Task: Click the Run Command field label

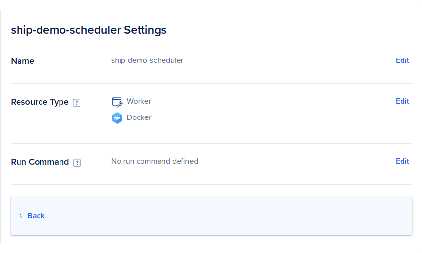Action: tap(40, 162)
